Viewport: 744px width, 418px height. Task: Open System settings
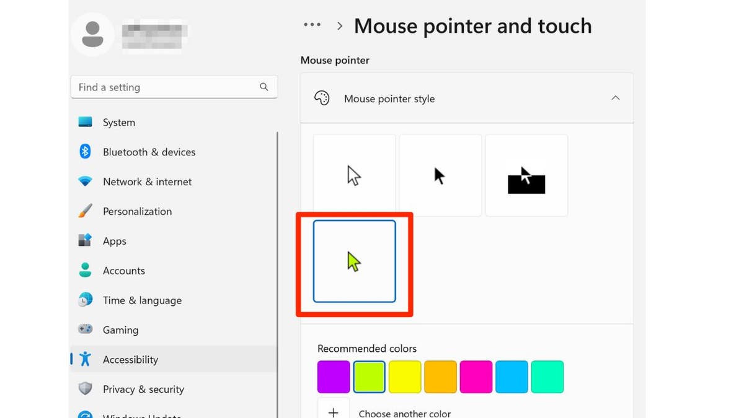pos(174,122)
